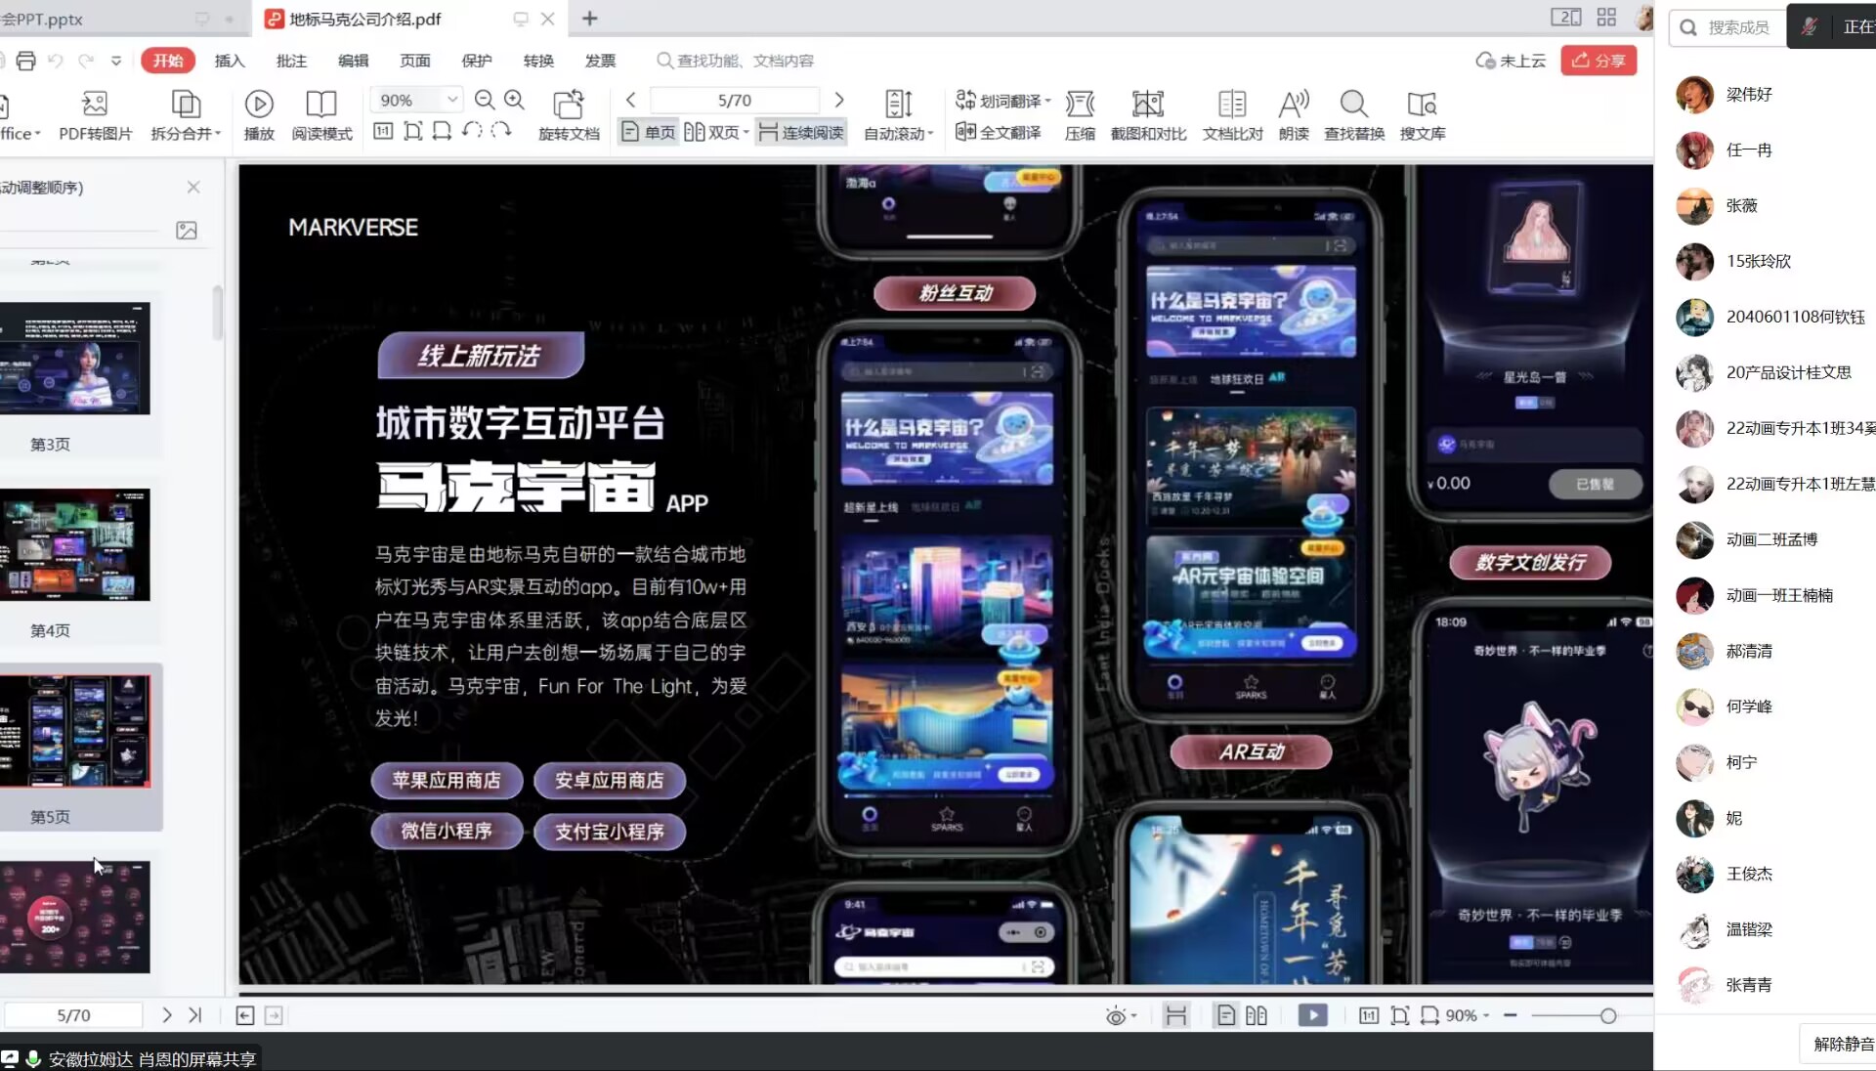Viewport: 1876px width, 1071px height.
Task: Click the zoom in magnifier icon
Action: 515,100
